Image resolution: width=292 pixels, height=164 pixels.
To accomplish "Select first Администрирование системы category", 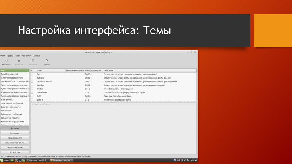I will click(15, 85).
